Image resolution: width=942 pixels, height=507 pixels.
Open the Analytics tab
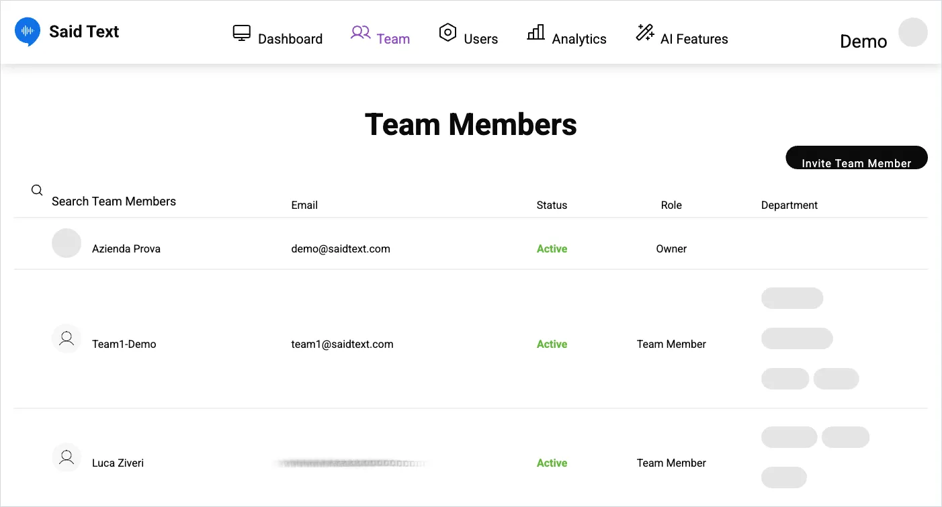coord(567,34)
